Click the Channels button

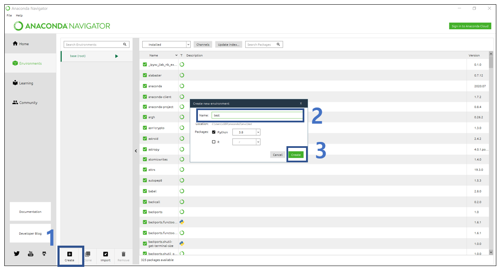[203, 45]
